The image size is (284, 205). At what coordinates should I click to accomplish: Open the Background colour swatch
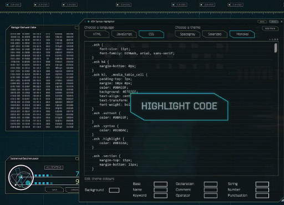(x=114, y=190)
